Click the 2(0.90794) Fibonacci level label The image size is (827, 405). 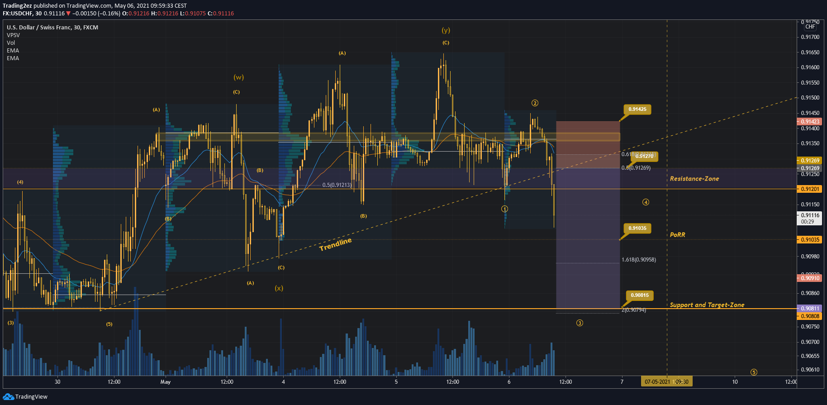634,310
